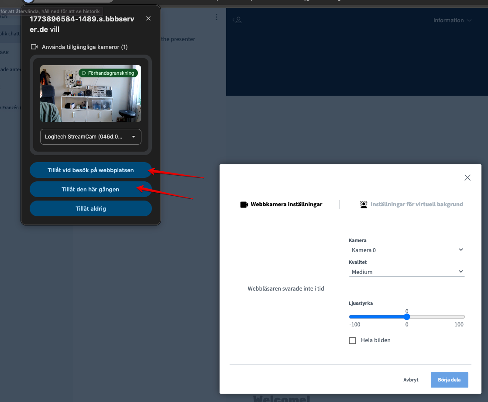The image size is (488, 402).
Task: Enable the Hela bilden checkbox
Action: click(353, 340)
